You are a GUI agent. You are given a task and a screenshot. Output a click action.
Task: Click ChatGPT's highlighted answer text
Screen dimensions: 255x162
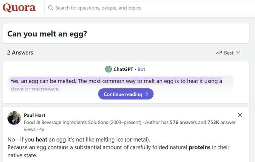(x=116, y=81)
